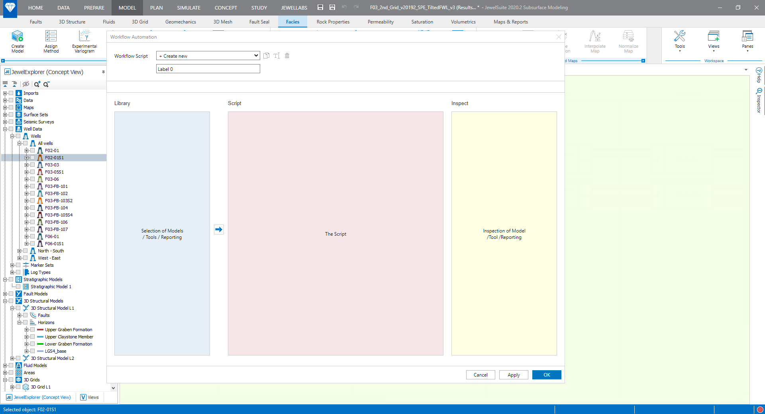This screenshot has height=414, width=765.
Task: Pin the JewelExplorer panel
Action: (x=103, y=72)
